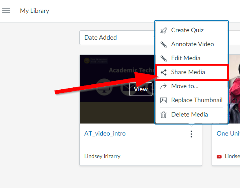Click the second media card thumbnail
This screenshot has height=188, width=240.
click(234, 89)
